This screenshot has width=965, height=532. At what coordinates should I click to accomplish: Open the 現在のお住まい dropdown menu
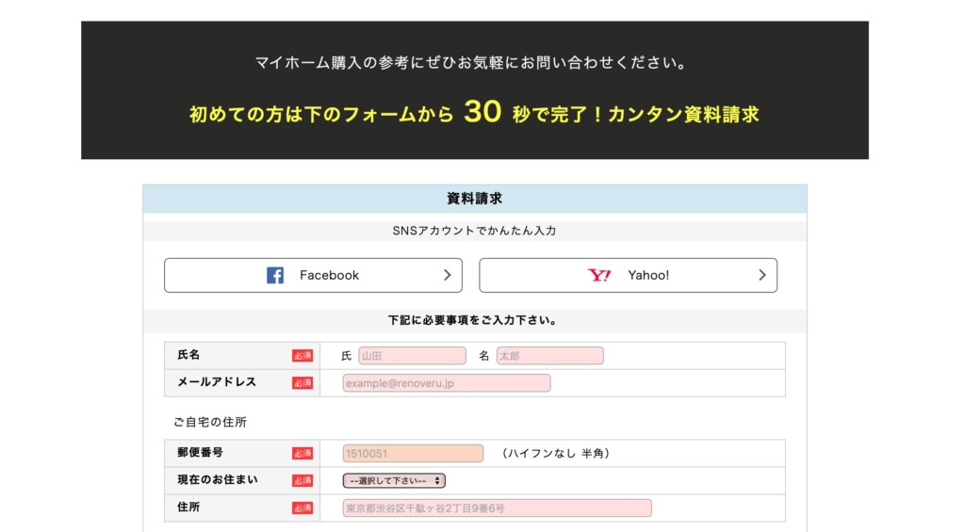pos(394,480)
